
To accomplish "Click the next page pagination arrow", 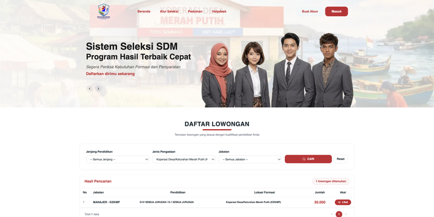I will (x=346, y=214).
